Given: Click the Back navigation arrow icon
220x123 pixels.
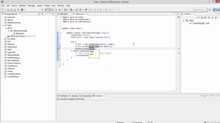Looking at the screenshot, I should pyautogui.click(x=110, y=10).
